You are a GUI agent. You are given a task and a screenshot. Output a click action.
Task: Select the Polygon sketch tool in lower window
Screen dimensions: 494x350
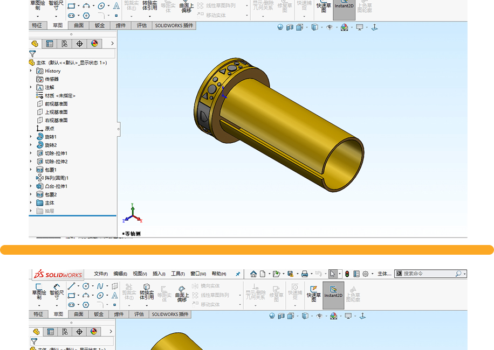point(86,305)
